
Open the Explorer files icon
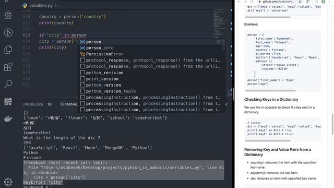8,50
